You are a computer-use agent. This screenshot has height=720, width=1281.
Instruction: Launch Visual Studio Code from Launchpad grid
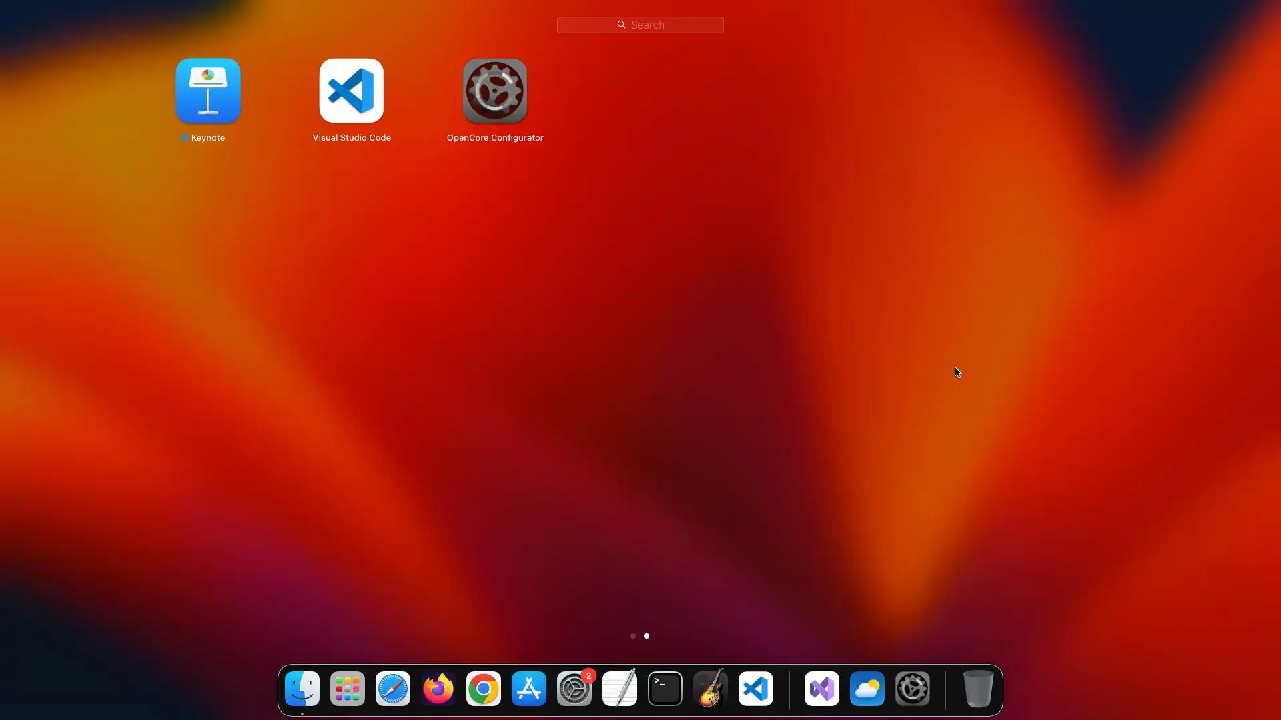point(352,91)
